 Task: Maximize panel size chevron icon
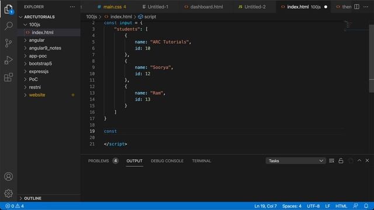click(359, 161)
